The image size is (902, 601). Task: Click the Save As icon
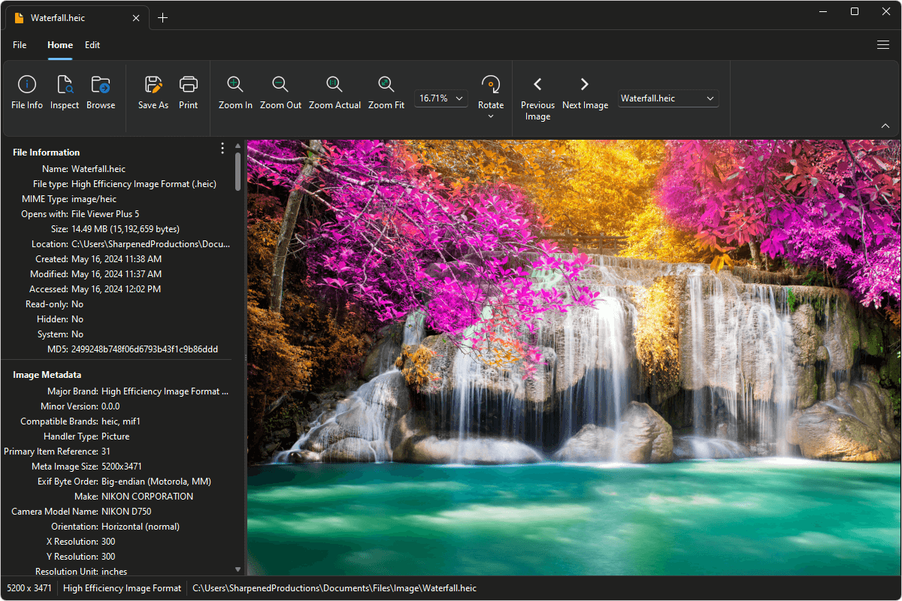153,92
